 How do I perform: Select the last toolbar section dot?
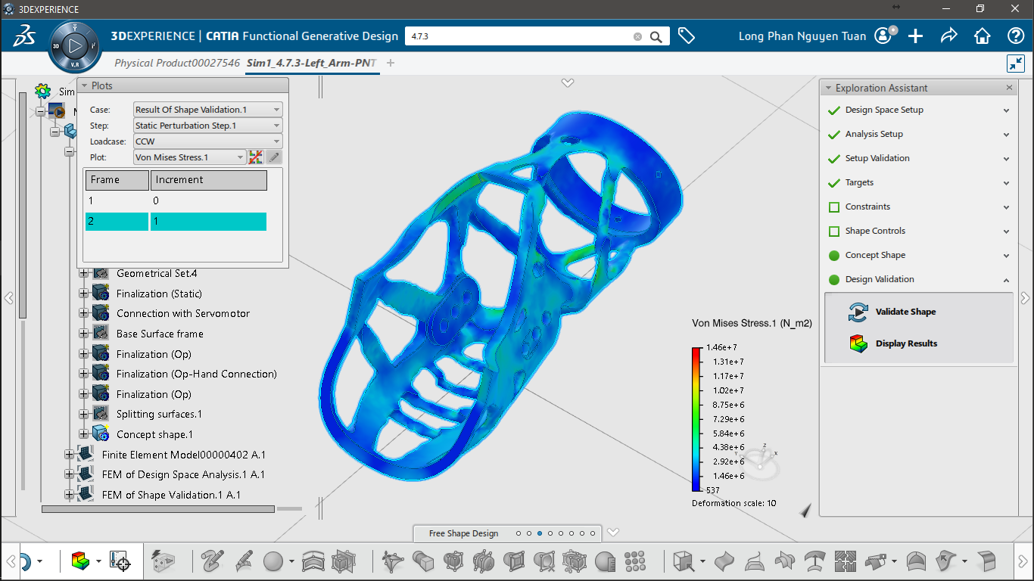[x=593, y=533]
